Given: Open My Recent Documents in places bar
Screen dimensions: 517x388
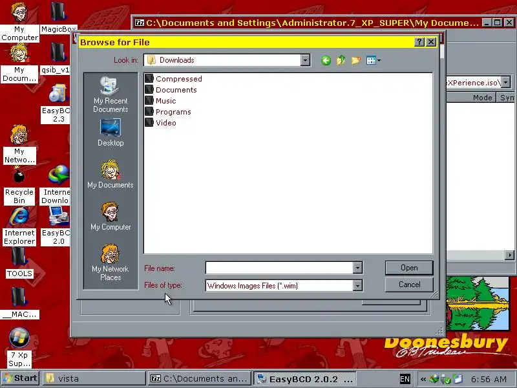Looking at the screenshot, I should [x=111, y=94].
